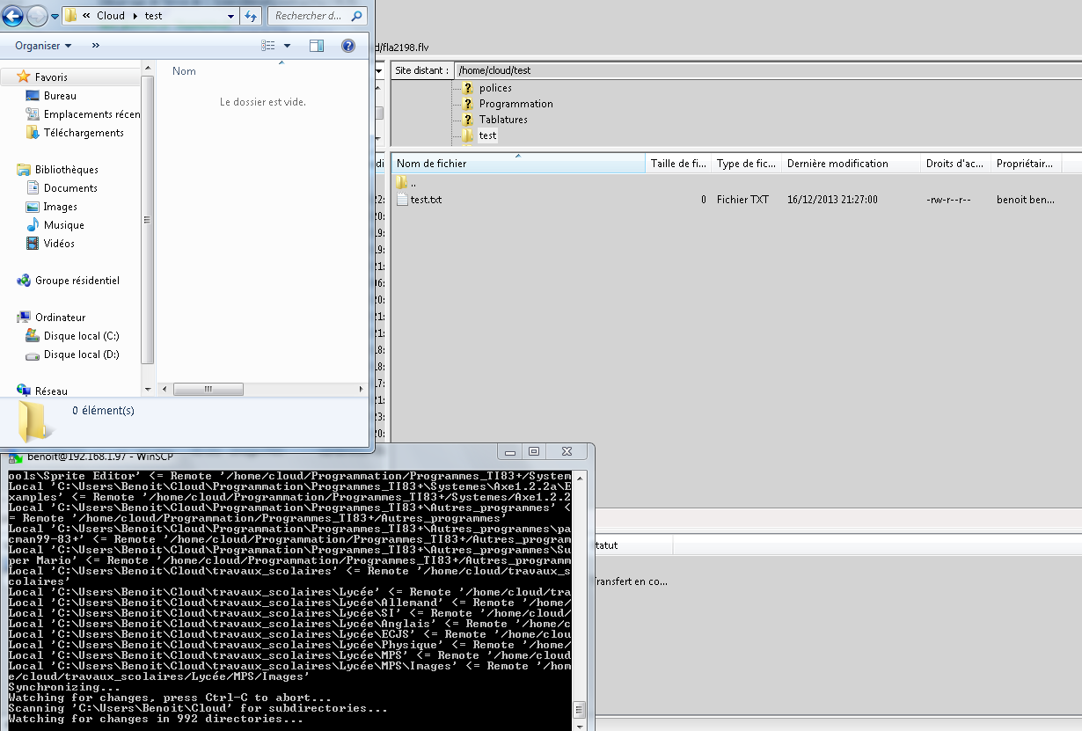Select Ordinateur in the navigation pane
Screen dimensions: 1082x731
pos(61,318)
